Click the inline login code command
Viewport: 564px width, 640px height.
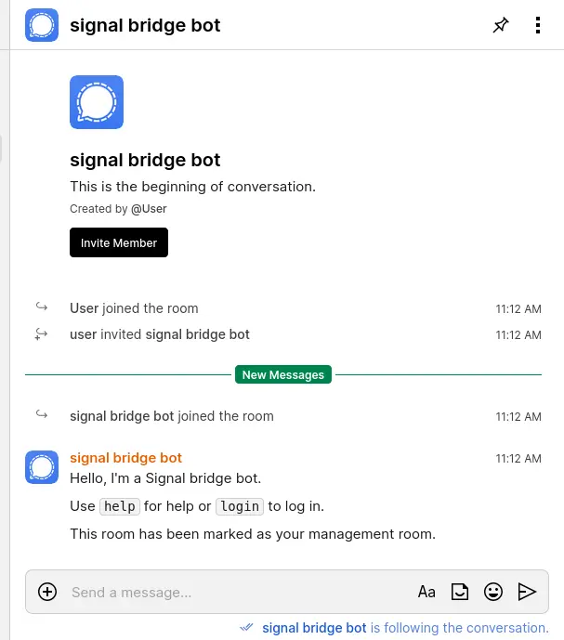pos(240,506)
